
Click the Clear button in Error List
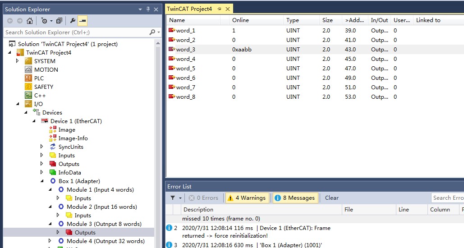coord(332,198)
